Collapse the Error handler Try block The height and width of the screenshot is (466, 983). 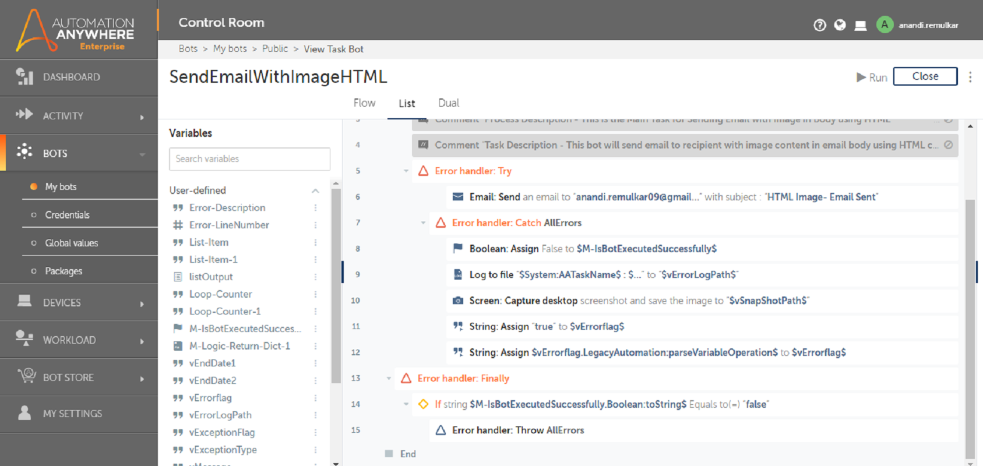[x=406, y=171]
